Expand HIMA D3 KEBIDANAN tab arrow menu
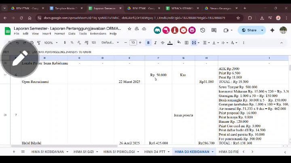The image size is (291, 163). (213, 152)
